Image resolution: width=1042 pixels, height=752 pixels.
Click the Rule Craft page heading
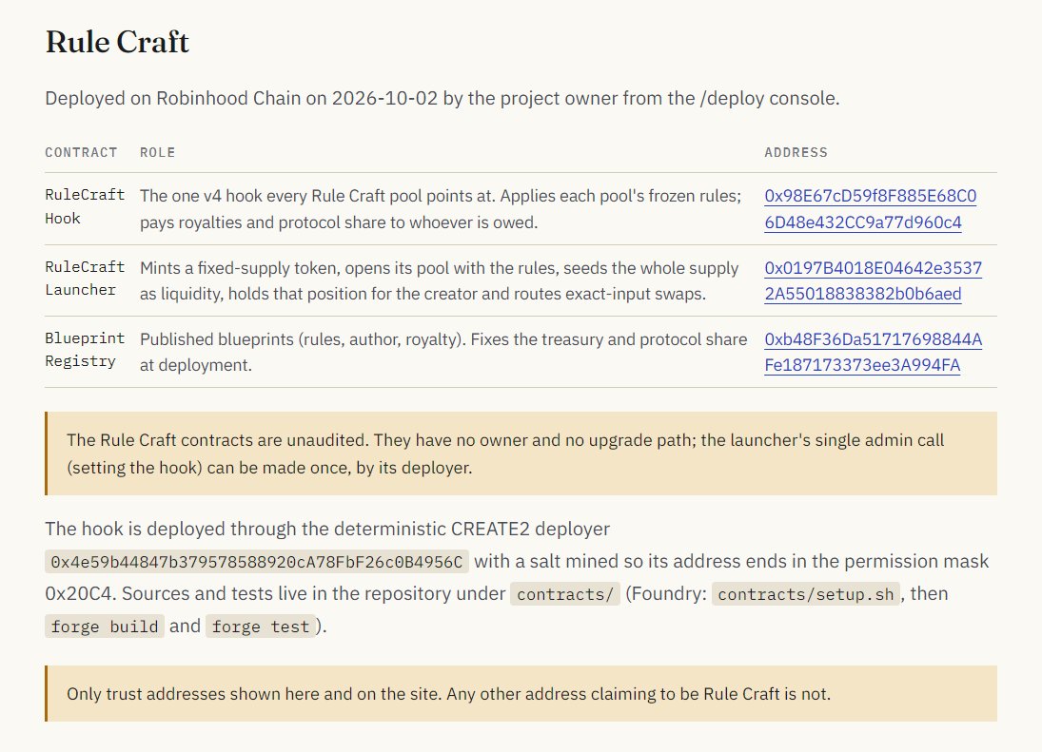pos(117,42)
